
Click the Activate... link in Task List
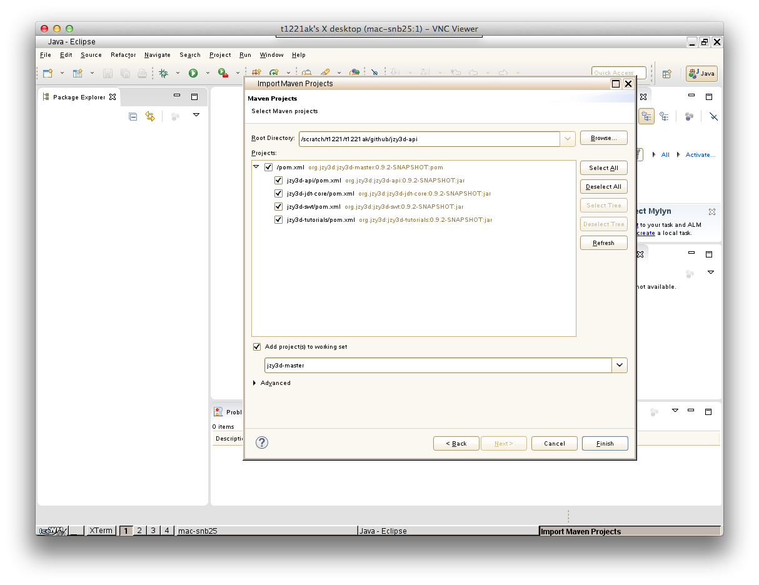[700, 155]
